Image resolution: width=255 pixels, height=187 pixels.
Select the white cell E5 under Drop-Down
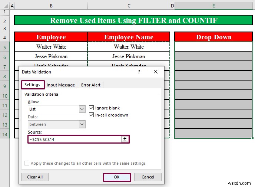(213, 46)
